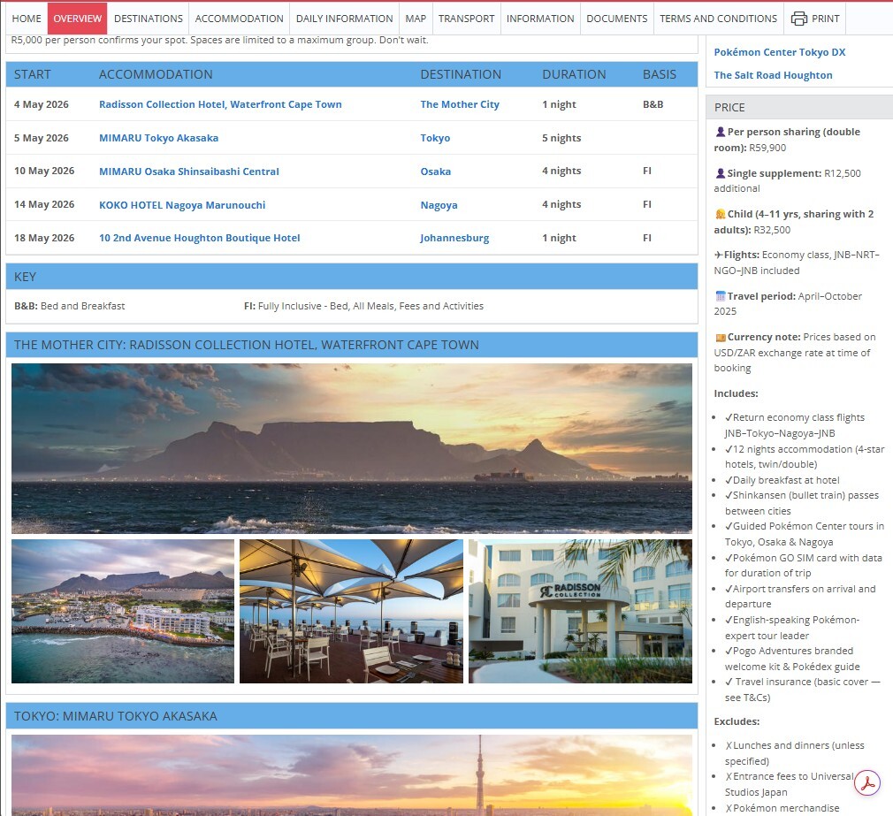The image size is (893, 816).
Task: Go to the Home tab
Action: click(27, 19)
